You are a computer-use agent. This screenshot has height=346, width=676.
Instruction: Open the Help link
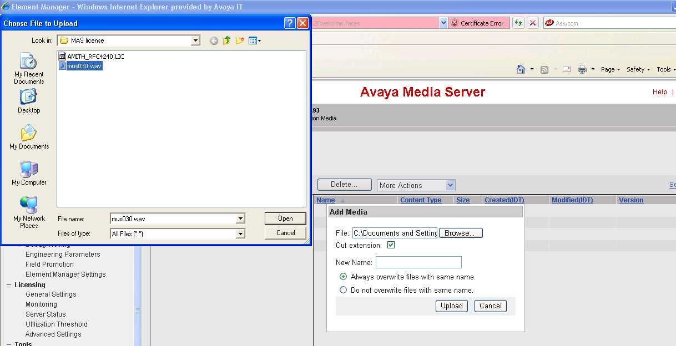tap(660, 92)
